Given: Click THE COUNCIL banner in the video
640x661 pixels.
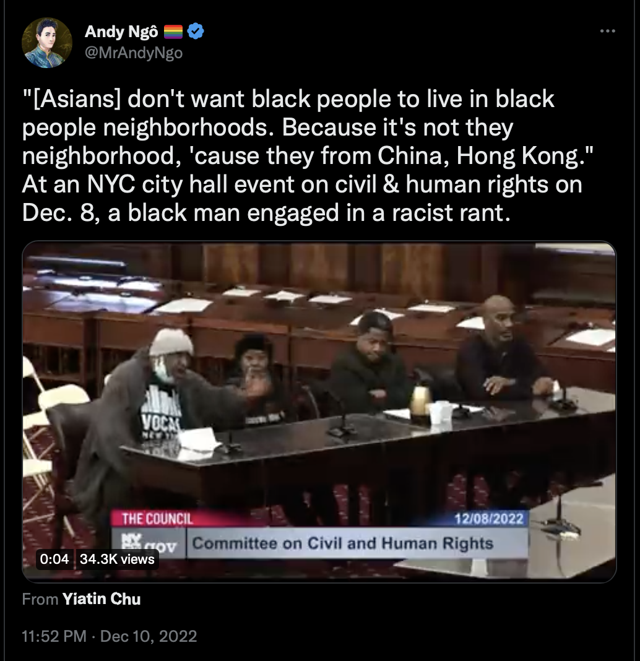Looking at the screenshot, I should click(x=157, y=519).
